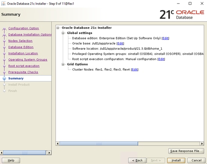Open installer Help
This screenshot has width=207, height=164.
[x=11, y=160]
